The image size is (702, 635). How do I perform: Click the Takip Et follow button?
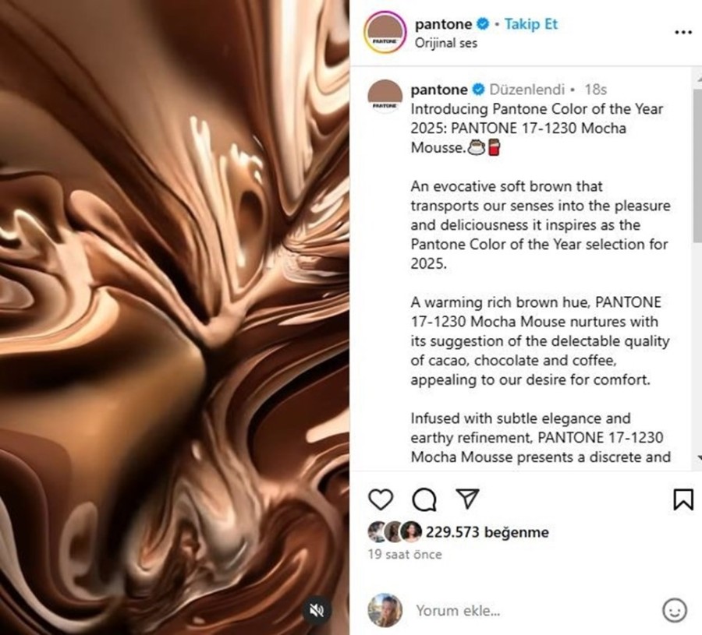531,23
